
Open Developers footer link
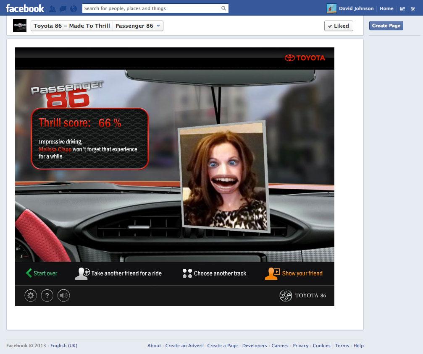tap(255, 346)
